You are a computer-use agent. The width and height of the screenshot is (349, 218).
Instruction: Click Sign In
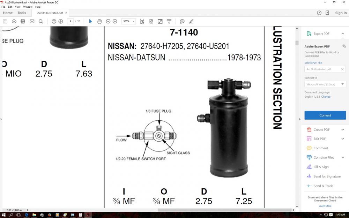(341, 13)
